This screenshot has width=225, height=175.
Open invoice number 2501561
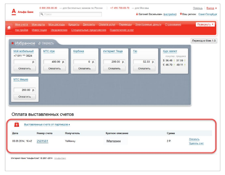coord(42,141)
